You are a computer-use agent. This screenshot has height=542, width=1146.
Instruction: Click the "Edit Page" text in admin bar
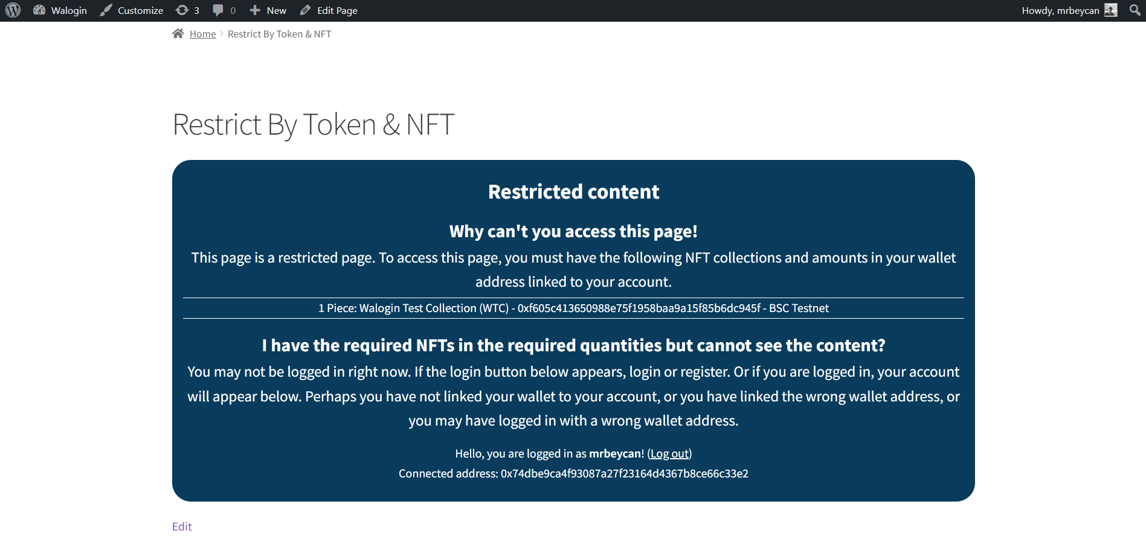pos(337,10)
